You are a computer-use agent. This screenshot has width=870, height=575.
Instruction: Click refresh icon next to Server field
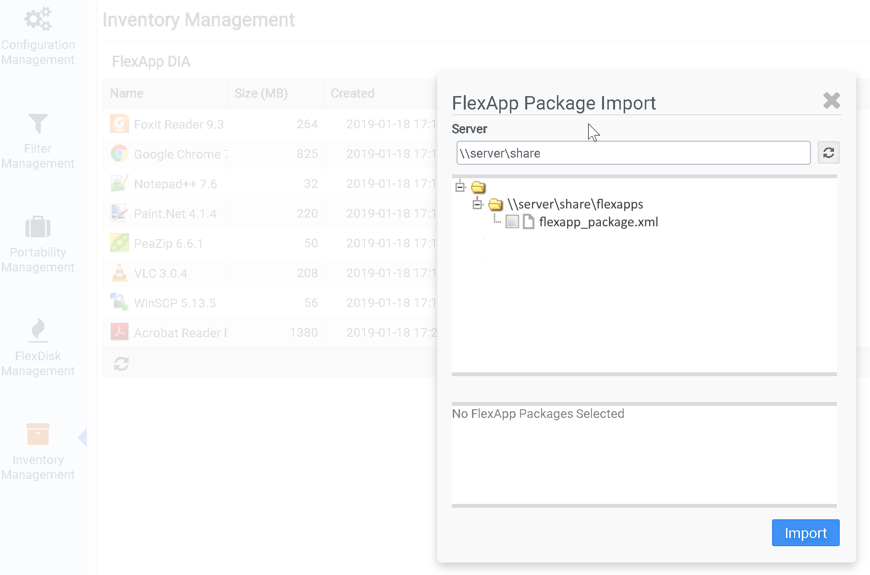pos(828,153)
